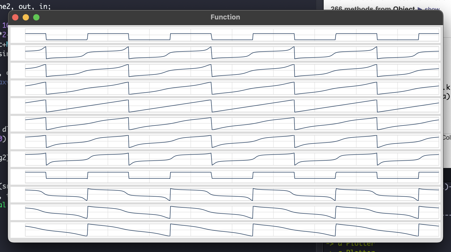The width and height of the screenshot is (451, 252).
Task: Click the bottommost descending sawtooth plot
Action: 232,230
